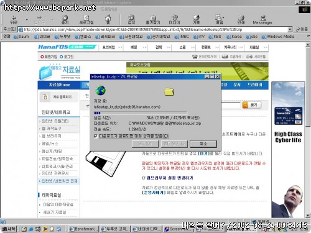Expand the 메일 toolbar dropdown arrow

click(x=223, y=18)
